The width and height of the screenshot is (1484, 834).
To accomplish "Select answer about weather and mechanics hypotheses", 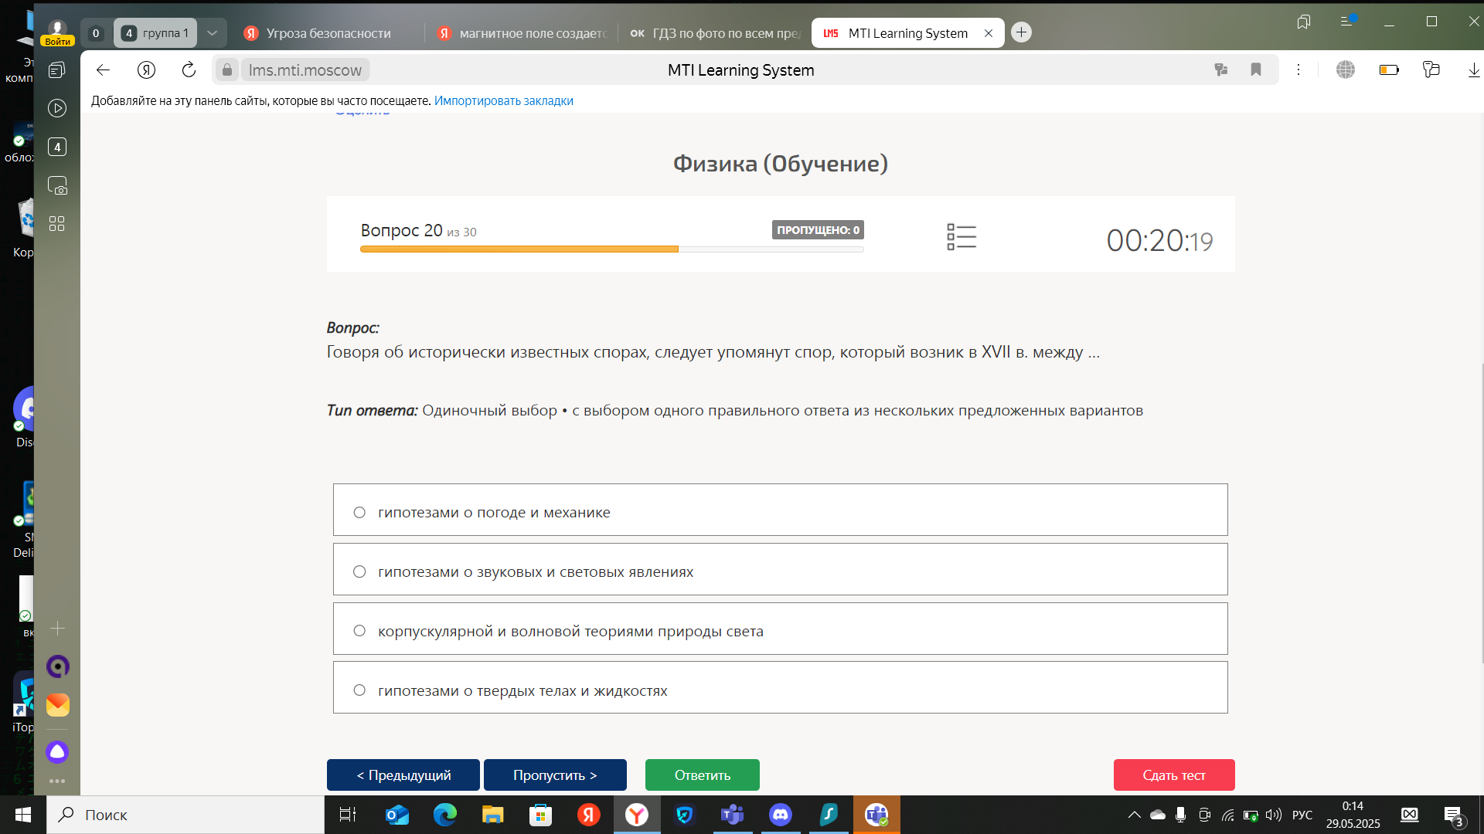I will (x=780, y=510).
